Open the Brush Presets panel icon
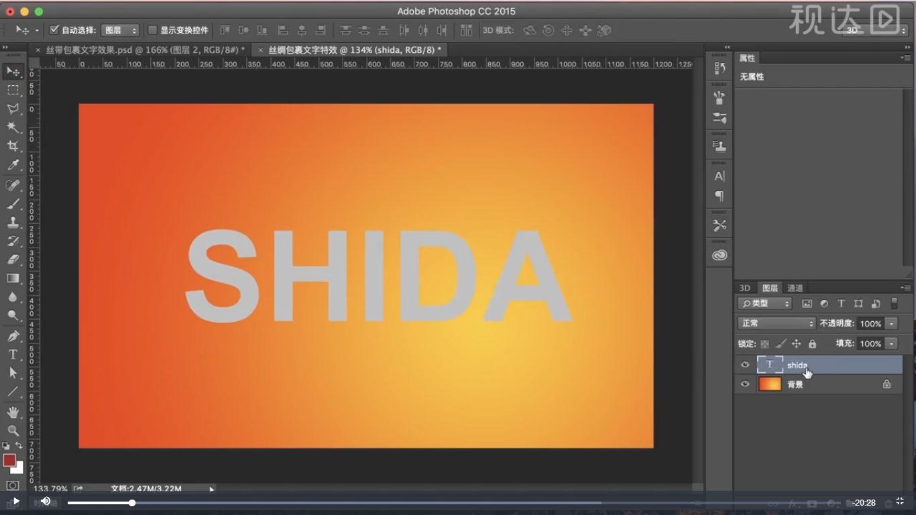The image size is (916, 515). click(720, 118)
